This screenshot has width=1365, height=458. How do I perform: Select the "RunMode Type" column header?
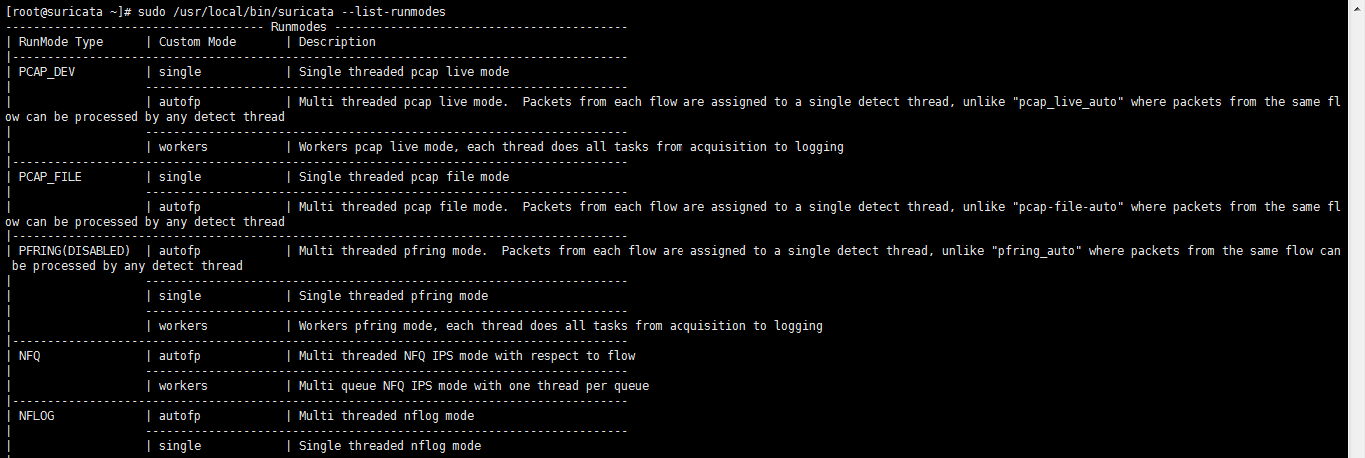(61, 42)
